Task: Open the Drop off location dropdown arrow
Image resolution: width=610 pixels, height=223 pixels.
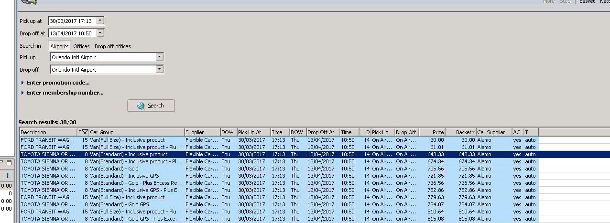Action: tap(160, 69)
